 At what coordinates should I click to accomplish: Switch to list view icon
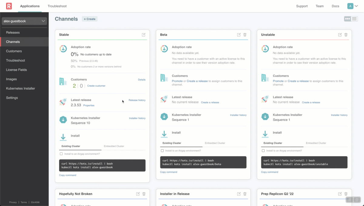click(354, 19)
